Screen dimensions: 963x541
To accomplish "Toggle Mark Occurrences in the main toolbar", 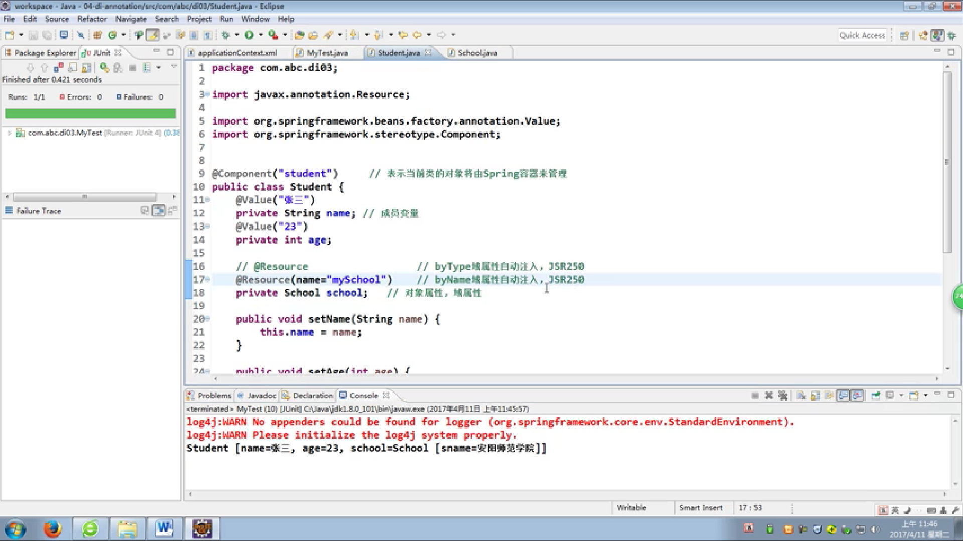I will click(152, 35).
